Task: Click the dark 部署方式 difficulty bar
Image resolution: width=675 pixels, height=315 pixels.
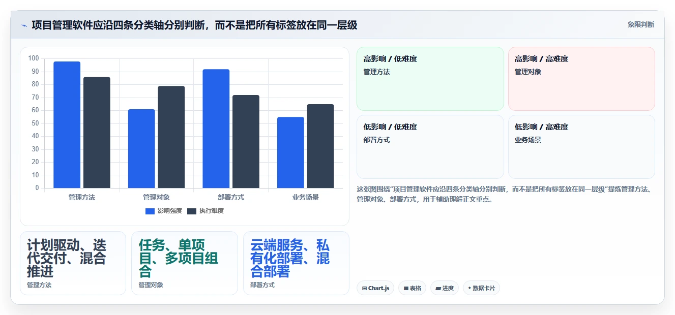Action: pos(246,142)
